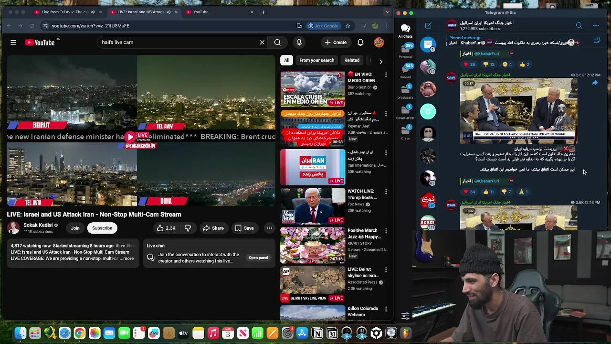Click the Create button on YouTube
This screenshot has height=344, width=611.
336,43
